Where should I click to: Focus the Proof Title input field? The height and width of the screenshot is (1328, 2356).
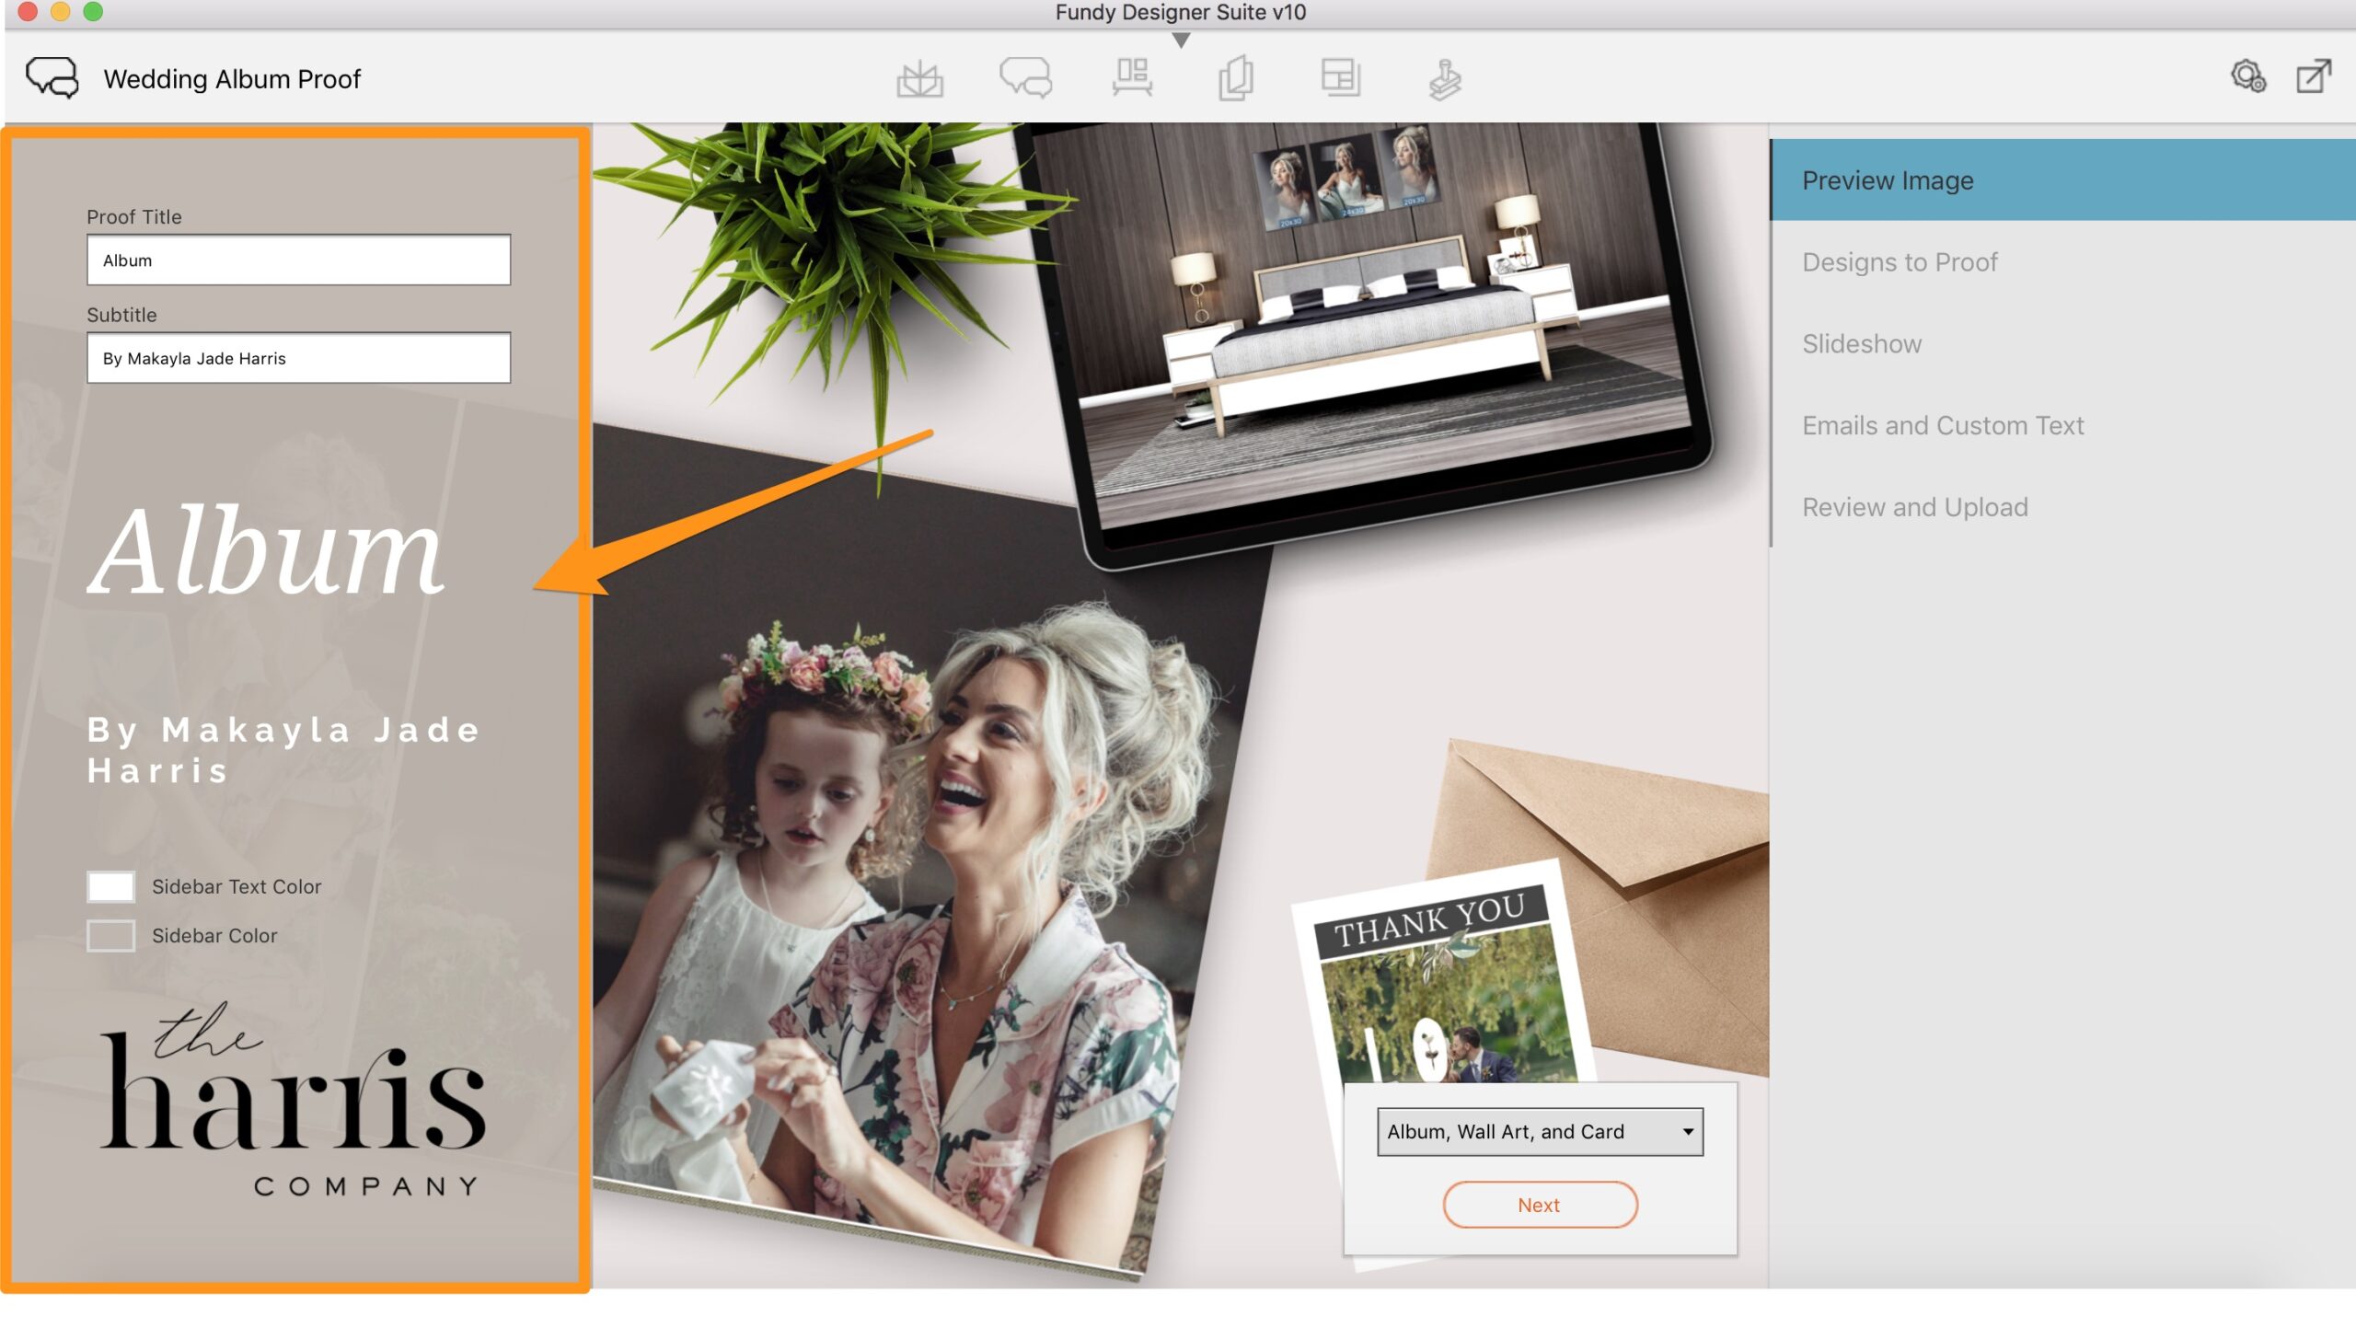click(298, 260)
